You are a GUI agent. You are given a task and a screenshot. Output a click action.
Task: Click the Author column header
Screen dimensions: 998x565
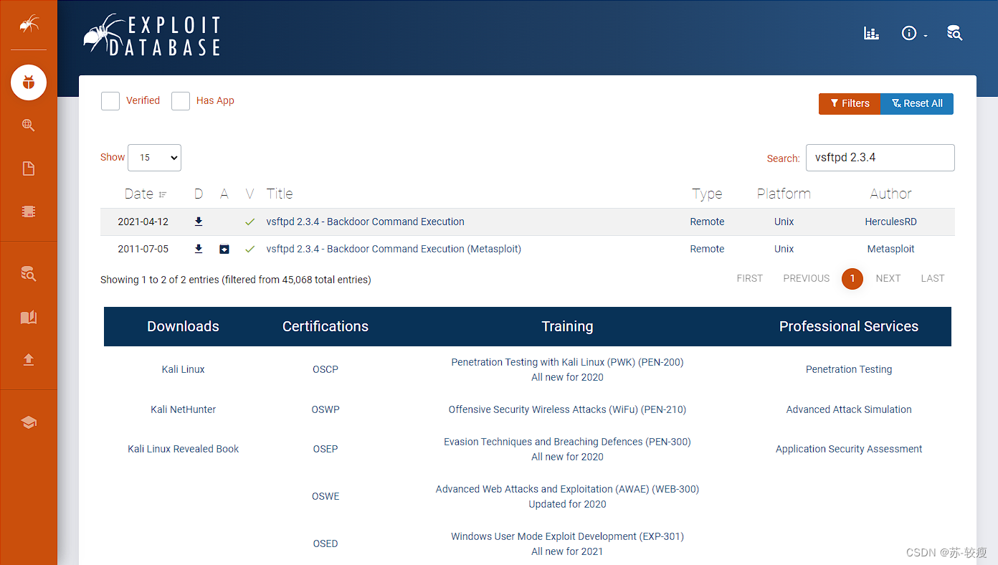[x=890, y=194]
